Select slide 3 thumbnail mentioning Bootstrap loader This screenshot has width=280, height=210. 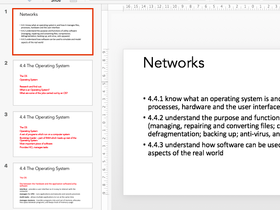[53, 134]
